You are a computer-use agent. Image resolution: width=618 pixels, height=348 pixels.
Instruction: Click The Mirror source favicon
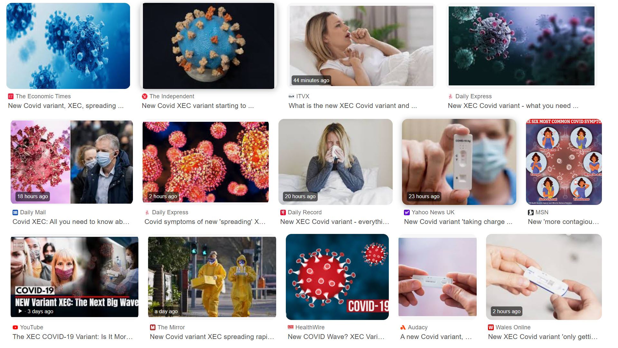click(153, 327)
